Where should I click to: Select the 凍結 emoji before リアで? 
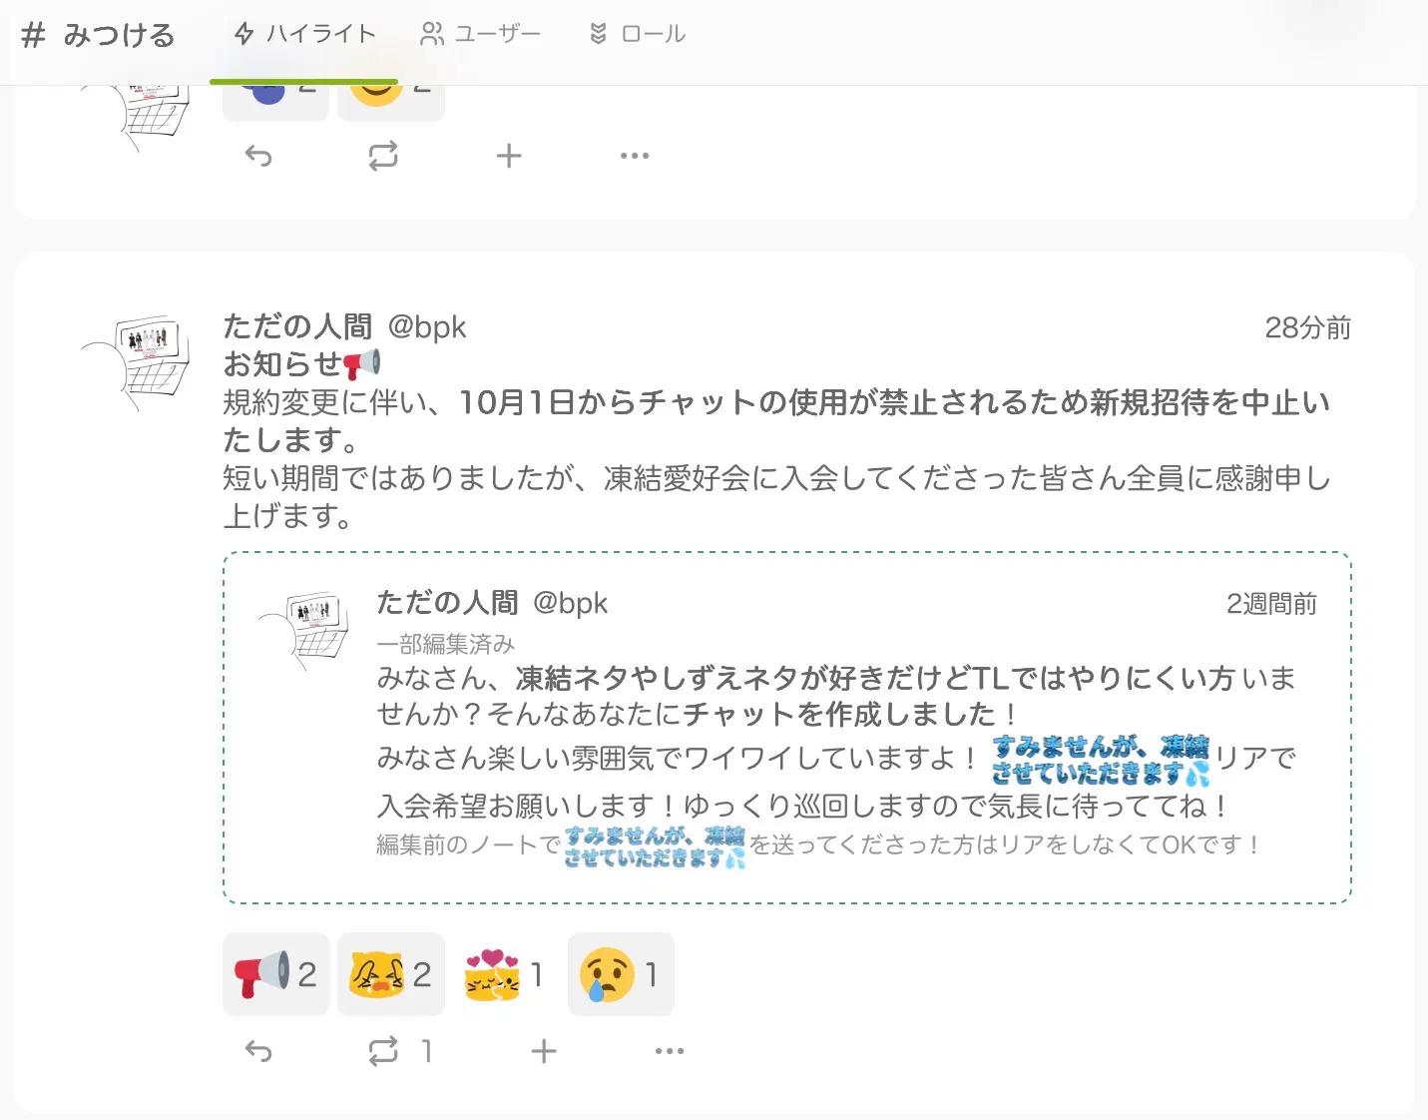[x=1101, y=760]
